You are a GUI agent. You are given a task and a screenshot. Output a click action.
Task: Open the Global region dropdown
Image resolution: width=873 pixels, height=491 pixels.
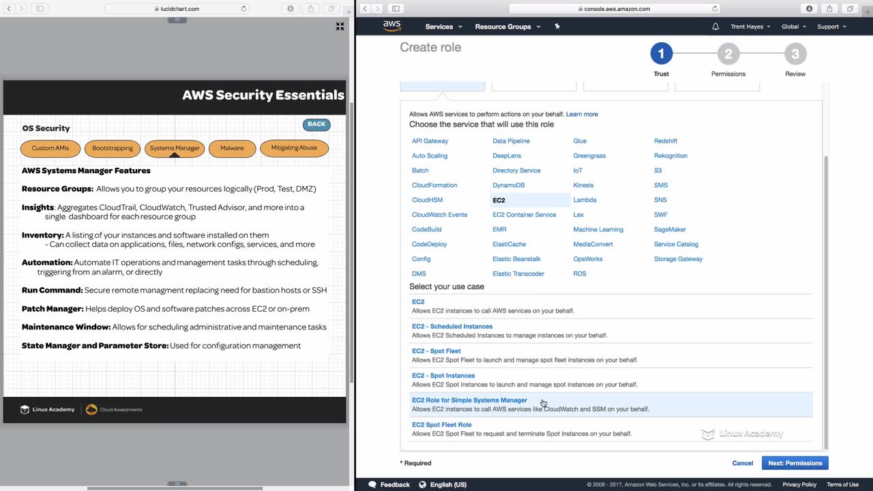(x=793, y=27)
